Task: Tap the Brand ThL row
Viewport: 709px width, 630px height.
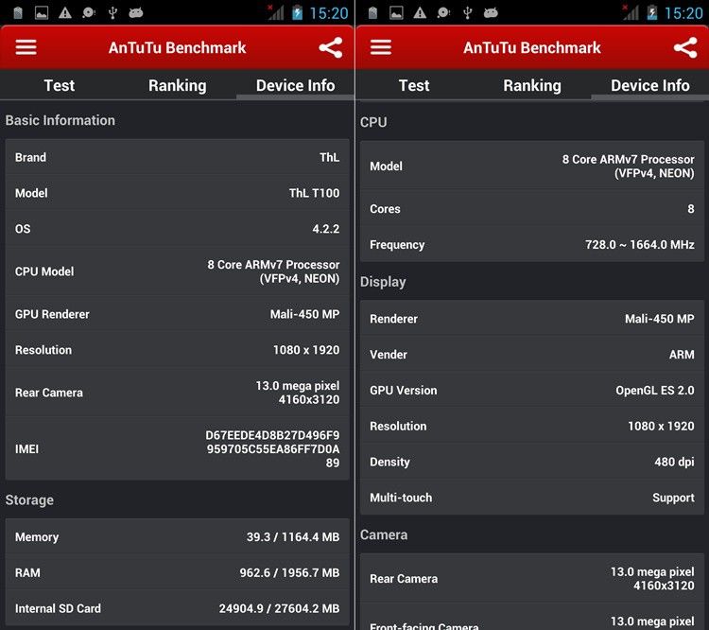Action: (x=178, y=157)
